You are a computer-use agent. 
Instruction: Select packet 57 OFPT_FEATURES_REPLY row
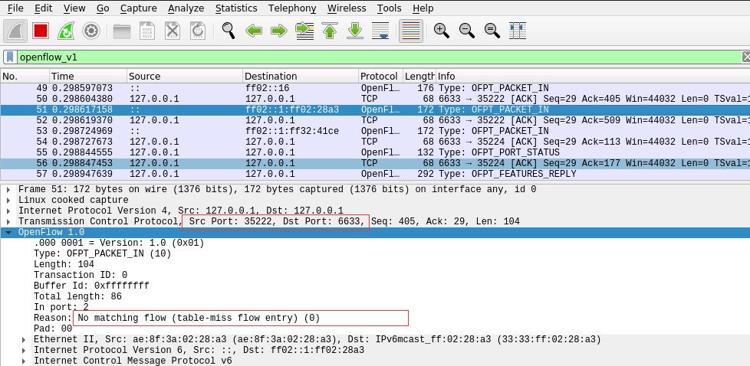tap(375, 174)
